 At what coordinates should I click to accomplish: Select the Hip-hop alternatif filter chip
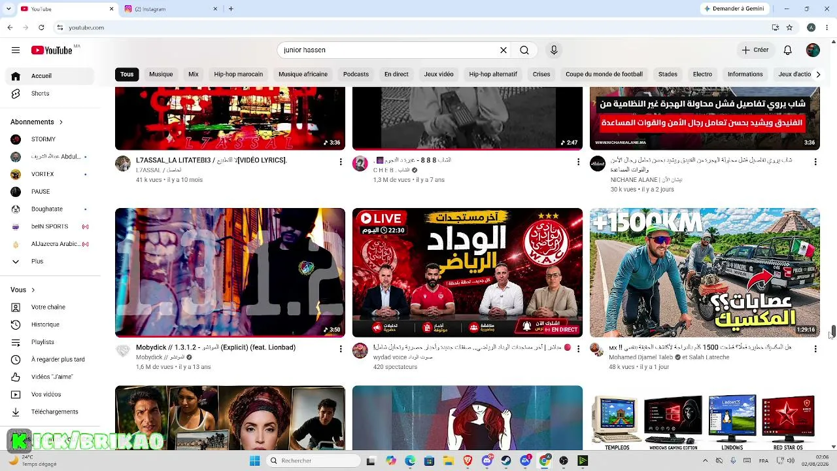tap(493, 75)
